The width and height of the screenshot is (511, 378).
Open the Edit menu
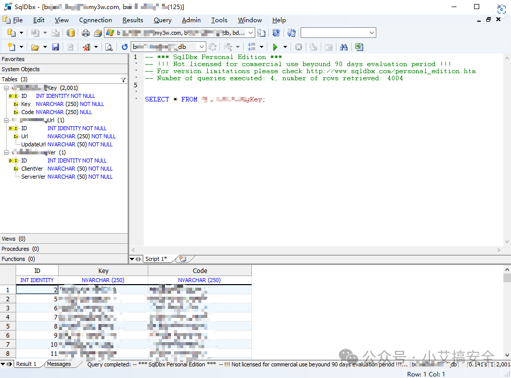tap(39, 20)
